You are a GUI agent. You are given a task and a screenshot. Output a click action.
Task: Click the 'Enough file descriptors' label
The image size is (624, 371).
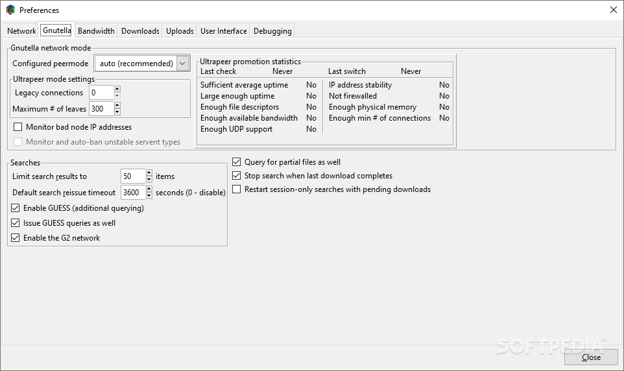click(x=239, y=107)
